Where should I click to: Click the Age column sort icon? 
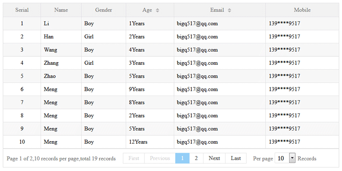click(x=157, y=10)
